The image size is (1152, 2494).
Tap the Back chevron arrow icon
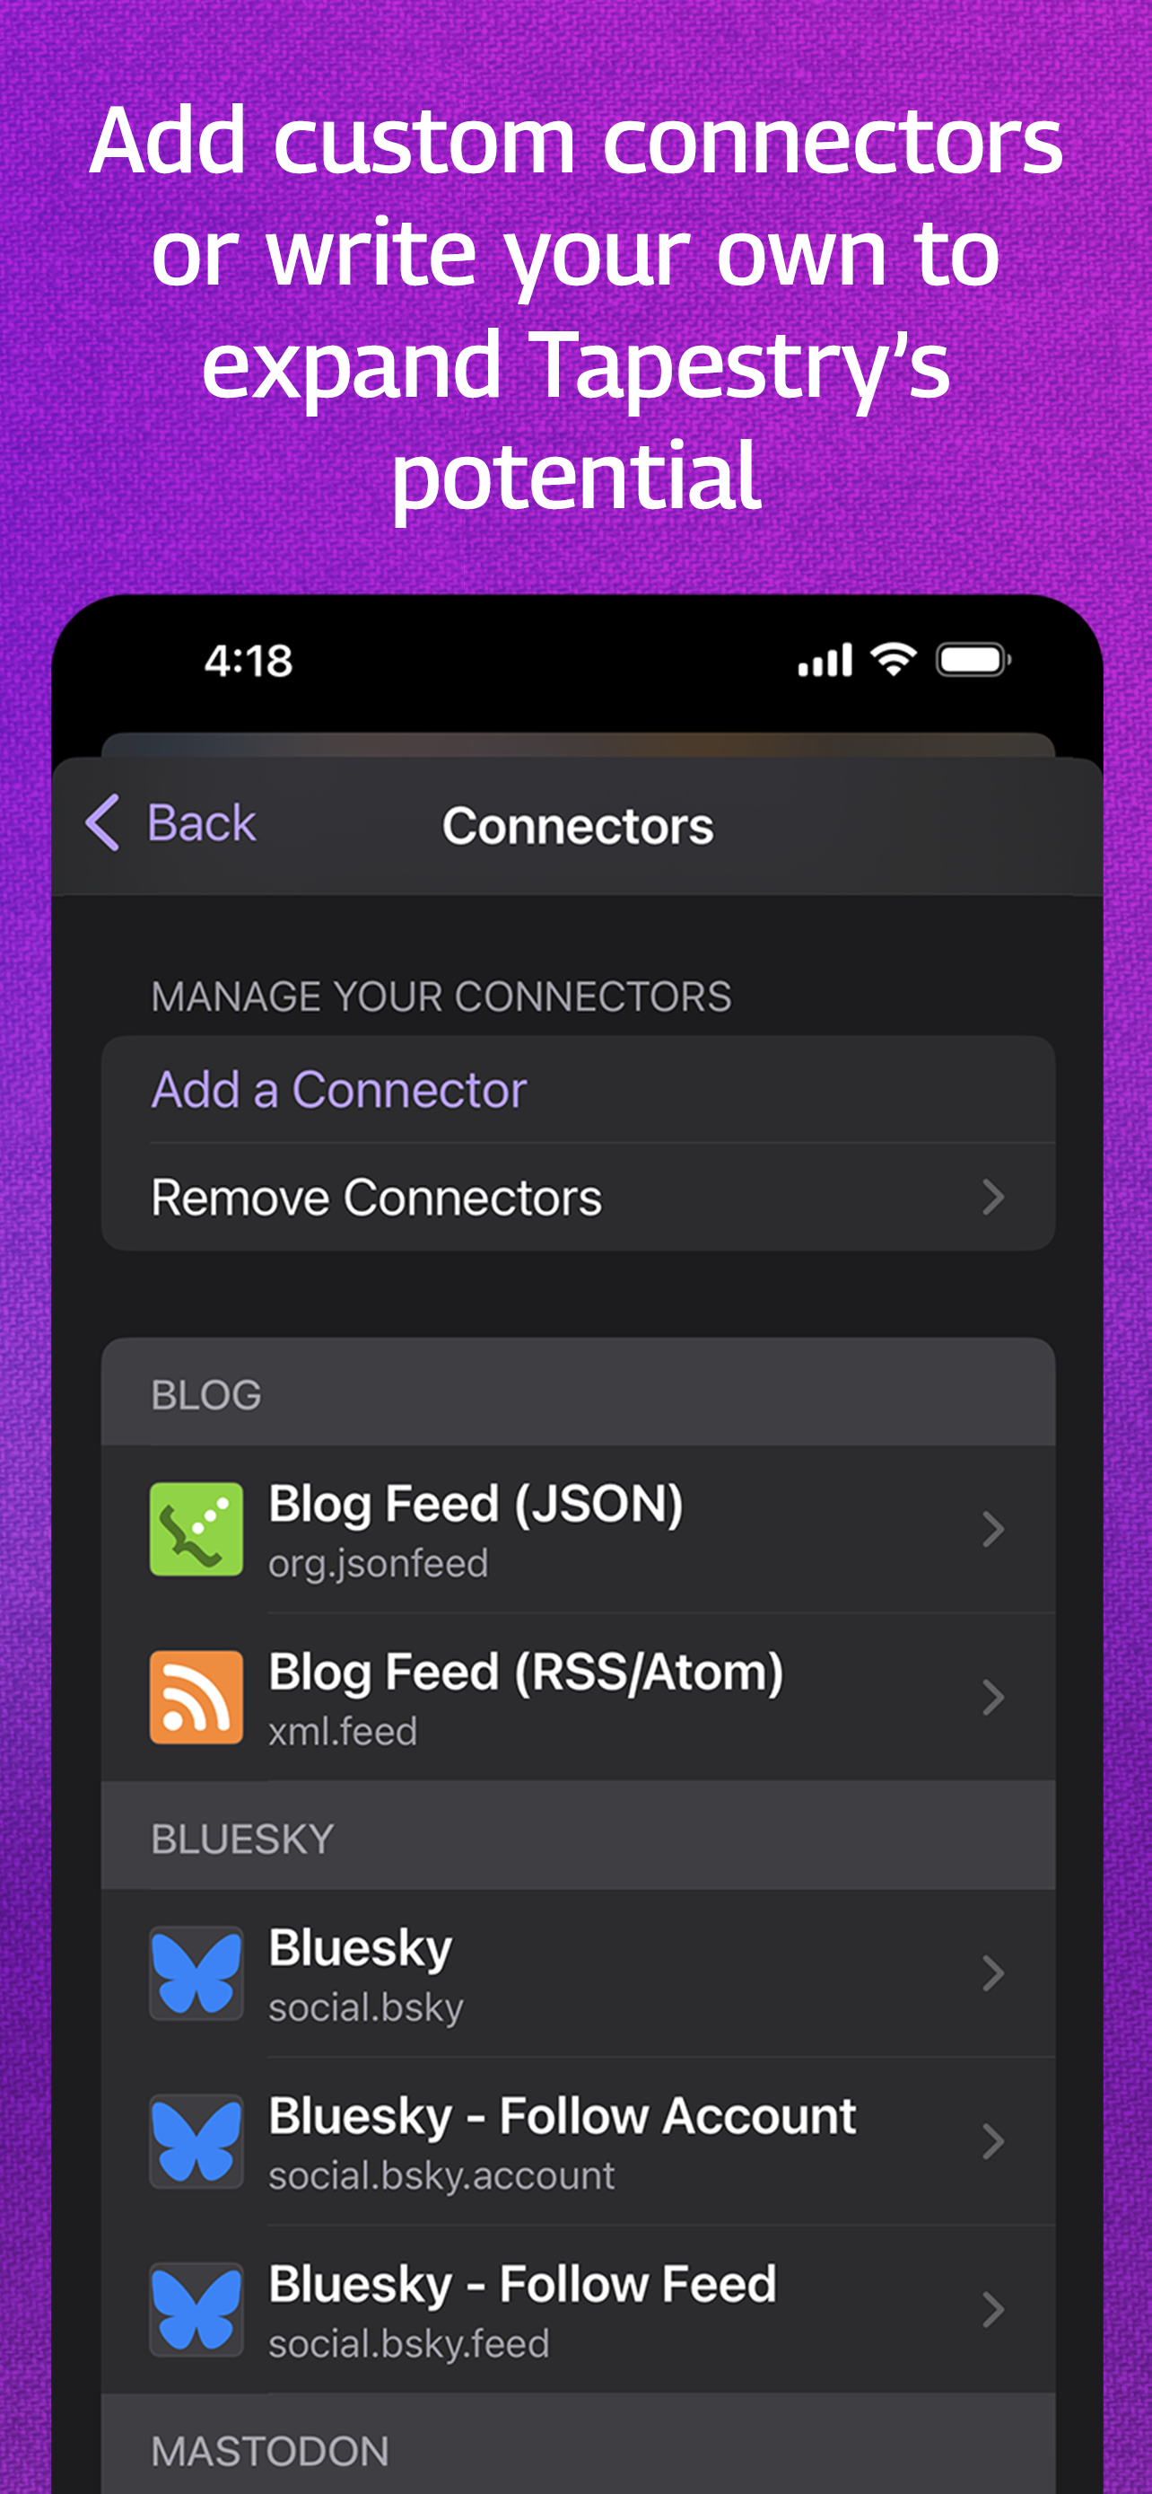[x=102, y=823]
